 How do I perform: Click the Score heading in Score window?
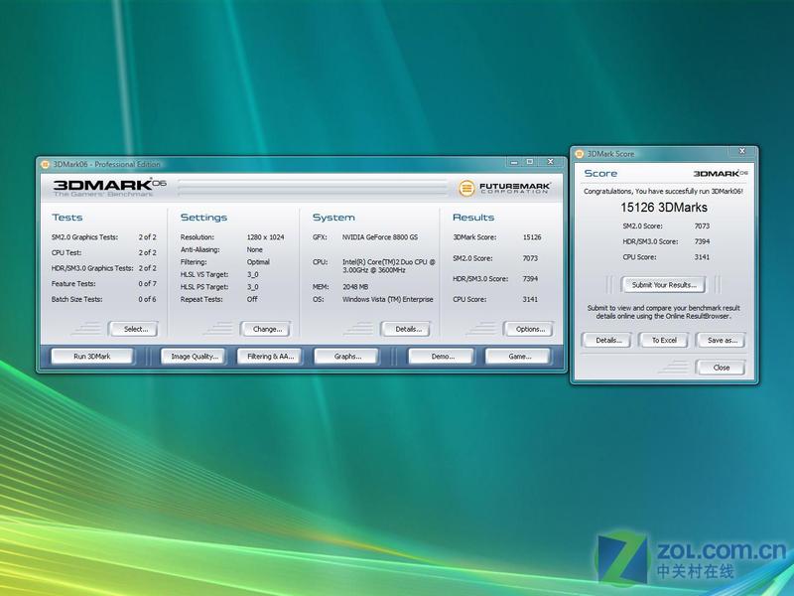point(600,173)
